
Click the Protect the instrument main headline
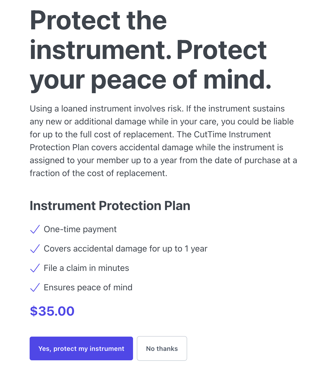click(x=151, y=50)
